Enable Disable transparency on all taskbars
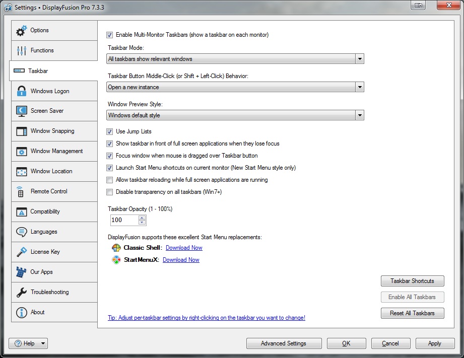The height and width of the screenshot is (358, 464). point(110,192)
